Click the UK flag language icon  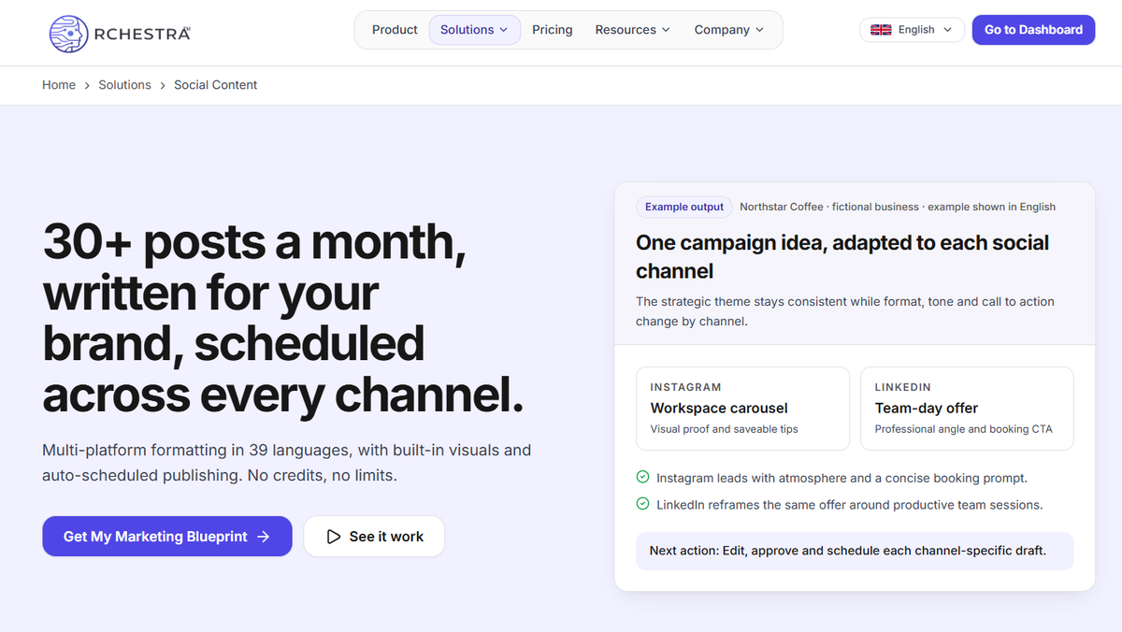coord(881,30)
